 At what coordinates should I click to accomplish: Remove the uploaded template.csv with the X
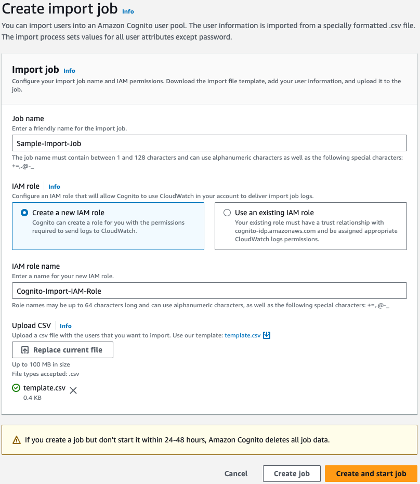point(73,390)
